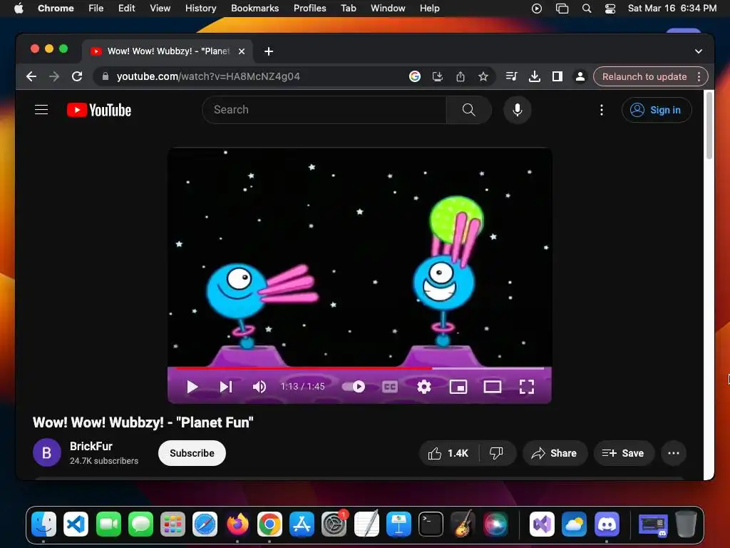Focus the YouTube Search field
Image resolution: width=730 pixels, height=548 pixels.
pyautogui.click(x=324, y=110)
